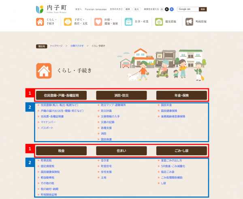Image resolution: width=243 pixels, height=199 pixels.
Task: Open the 5R推進・ごみ減量化 link
Action: (173, 166)
